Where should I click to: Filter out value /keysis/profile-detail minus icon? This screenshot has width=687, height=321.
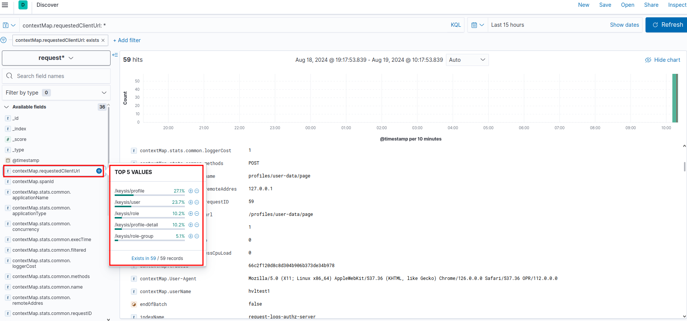[197, 225]
